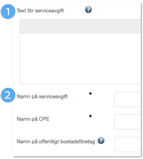Click the bottom edge of the text editor box
This screenshot has width=143, height=159.
pos(80,84)
